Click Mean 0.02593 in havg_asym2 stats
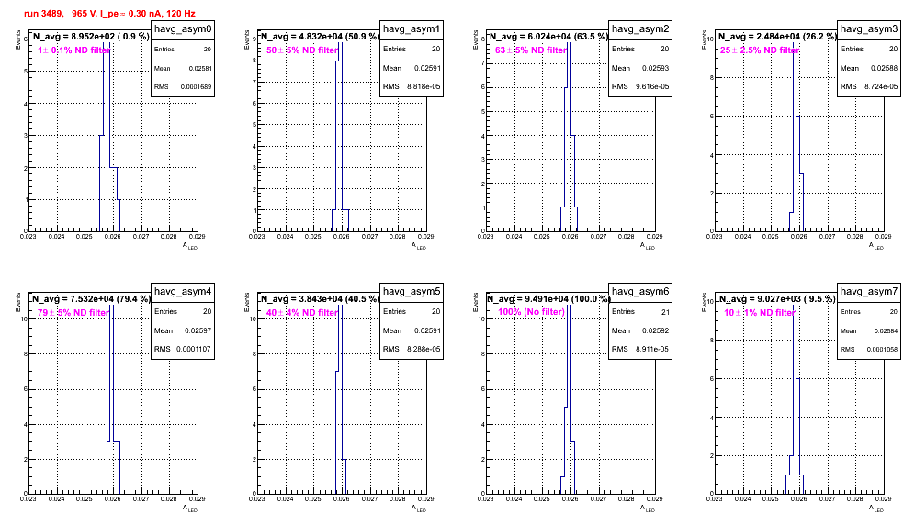 pyautogui.click(x=640, y=68)
